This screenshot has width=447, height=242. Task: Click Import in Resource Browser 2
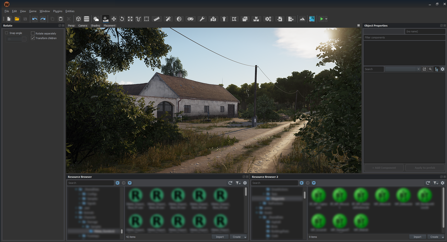[417, 237]
